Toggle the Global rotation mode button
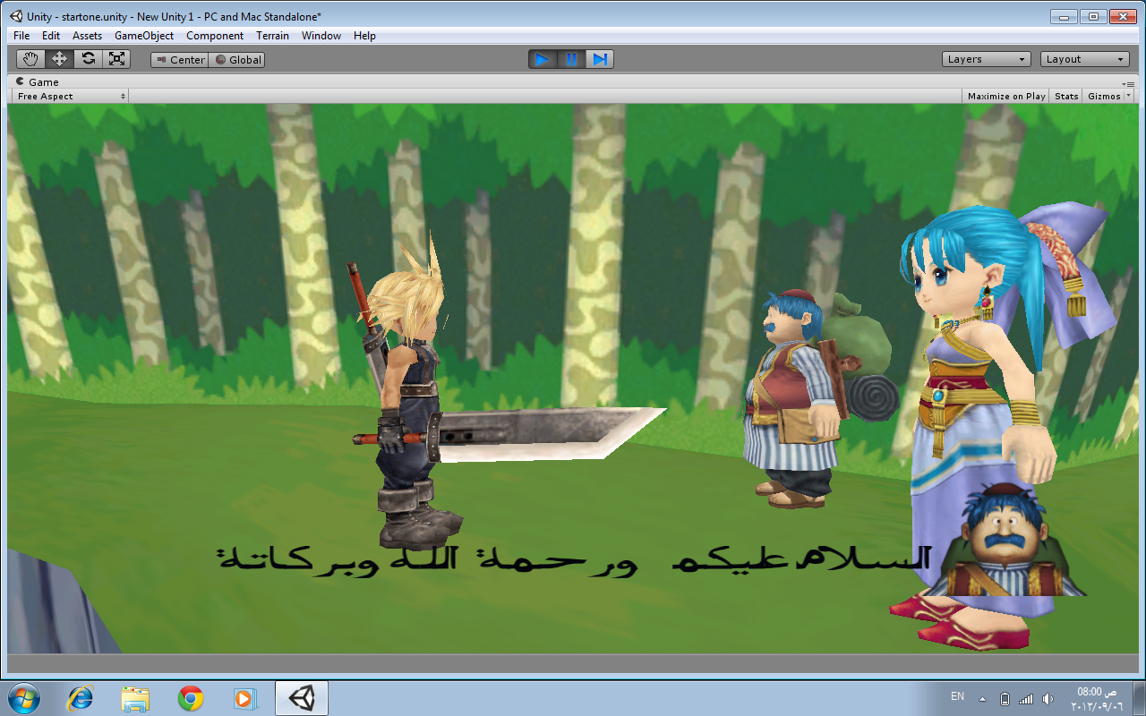 click(x=237, y=60)
